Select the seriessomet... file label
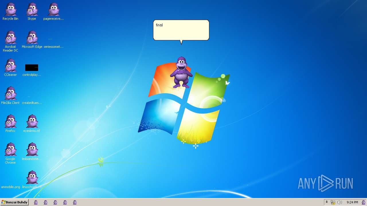Screen dimensions: 367x206 pos(54,47)
